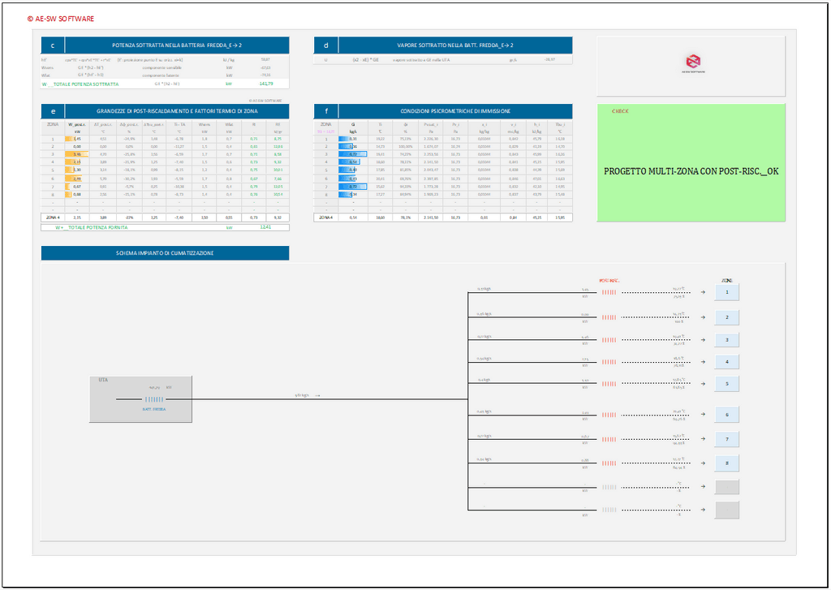Image resolution: width=831 pixels, height=590 pixels.
Task: Click the UTA unit block
Action: tap(141, 399)
